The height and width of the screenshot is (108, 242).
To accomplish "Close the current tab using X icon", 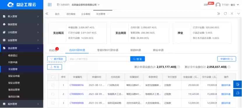I will tap(232, 14).
